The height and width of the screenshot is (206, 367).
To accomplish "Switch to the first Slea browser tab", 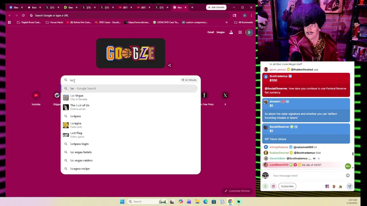I will [x=16, y=7].
